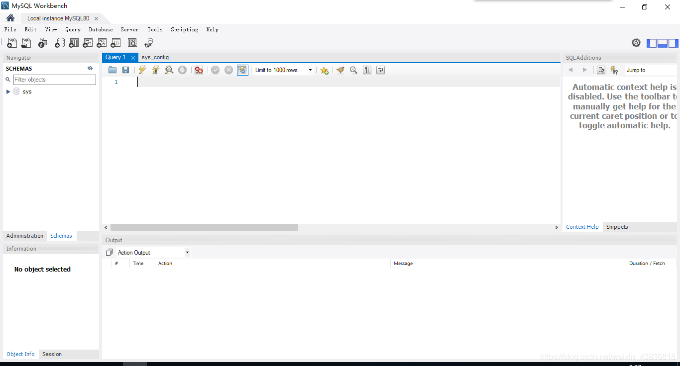Open the Limit to 1000 rows dropdown
The image size is (680, 366).
pyautogui.click(x=283, y=70)
